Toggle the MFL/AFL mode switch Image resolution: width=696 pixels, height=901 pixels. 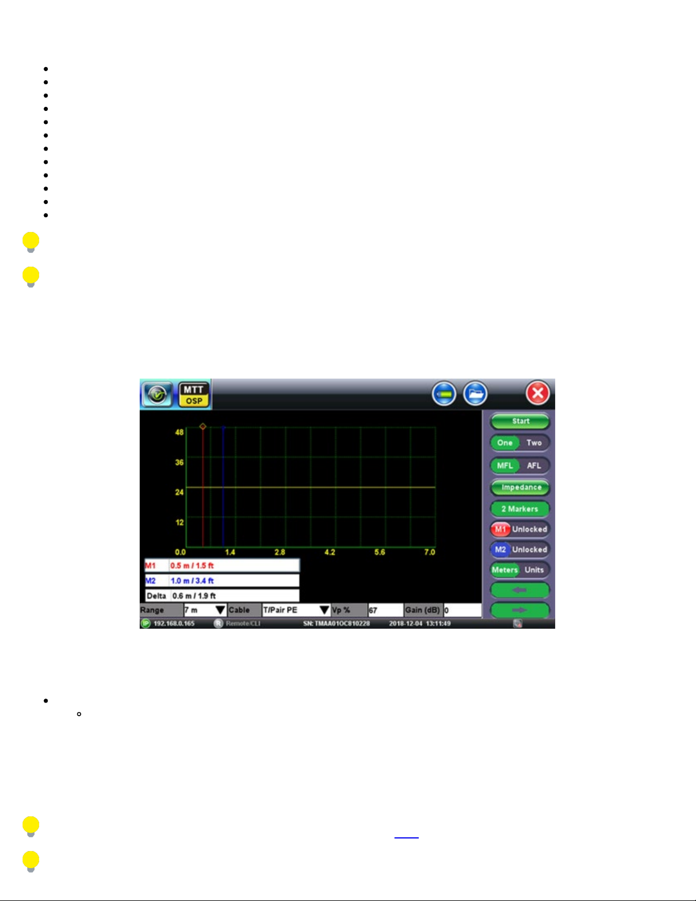520,466
